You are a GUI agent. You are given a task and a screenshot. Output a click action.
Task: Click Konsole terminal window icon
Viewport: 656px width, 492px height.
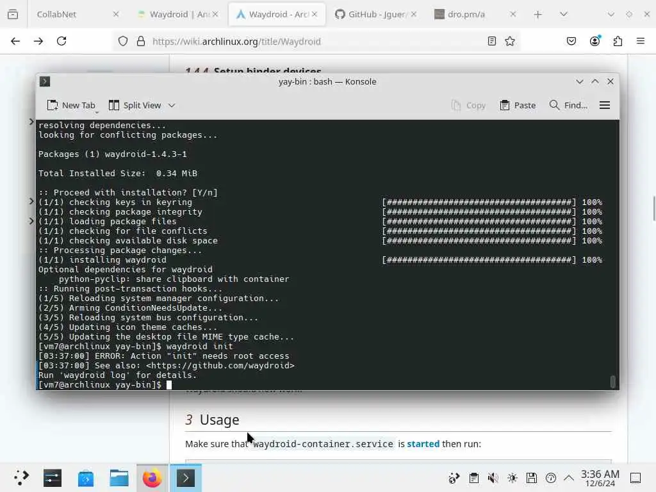pyautogui.click(x=45, y=81)
